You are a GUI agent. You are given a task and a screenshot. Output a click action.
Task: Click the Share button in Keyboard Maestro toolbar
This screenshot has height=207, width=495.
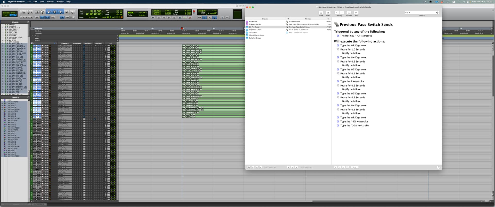[321, 13]
